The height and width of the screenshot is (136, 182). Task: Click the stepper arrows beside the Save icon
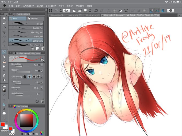click(x=90, y=11)
